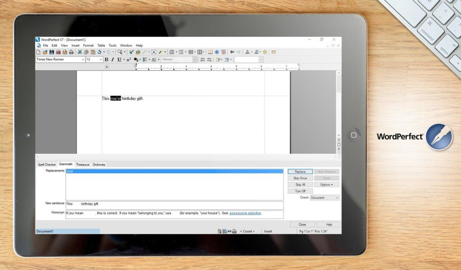
Task: Save the document with the floppy disk icon
Action: [x=52, y=52]
